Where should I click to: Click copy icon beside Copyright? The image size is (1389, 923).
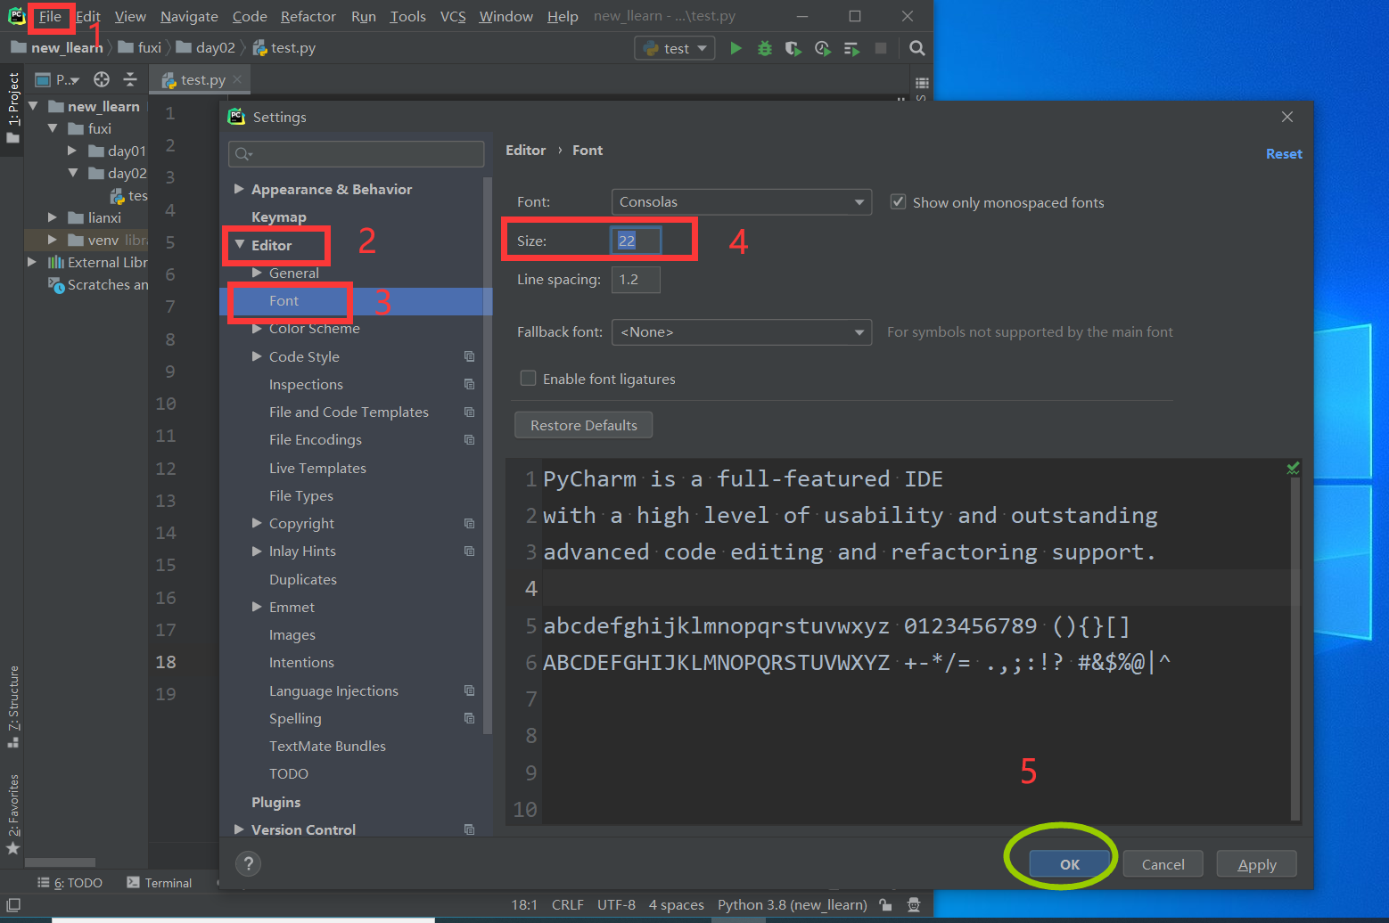click(x=469, y=523)
